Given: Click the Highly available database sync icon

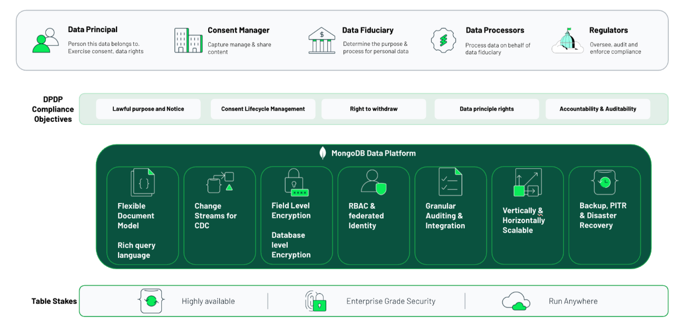Looking at the screenshot, I should point(151,301).
